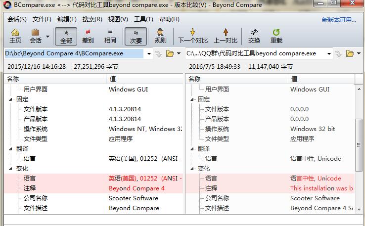Toggle 差别 differences filter

pyautogui.click(x=88, y=36)
